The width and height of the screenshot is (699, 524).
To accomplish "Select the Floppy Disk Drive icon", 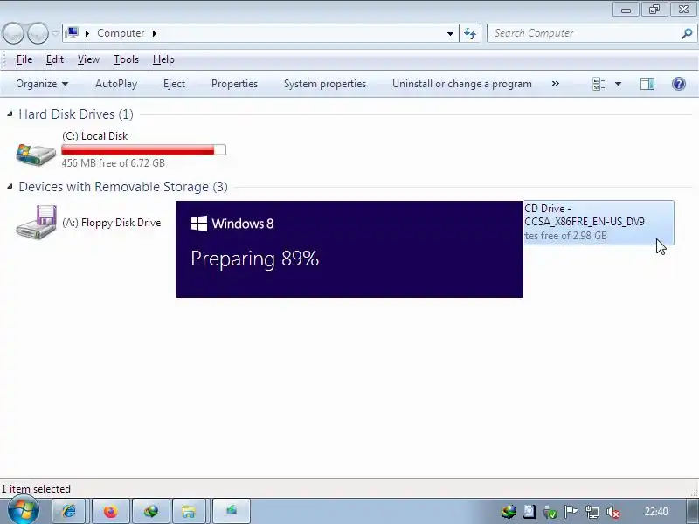I will tap(36, 223).
